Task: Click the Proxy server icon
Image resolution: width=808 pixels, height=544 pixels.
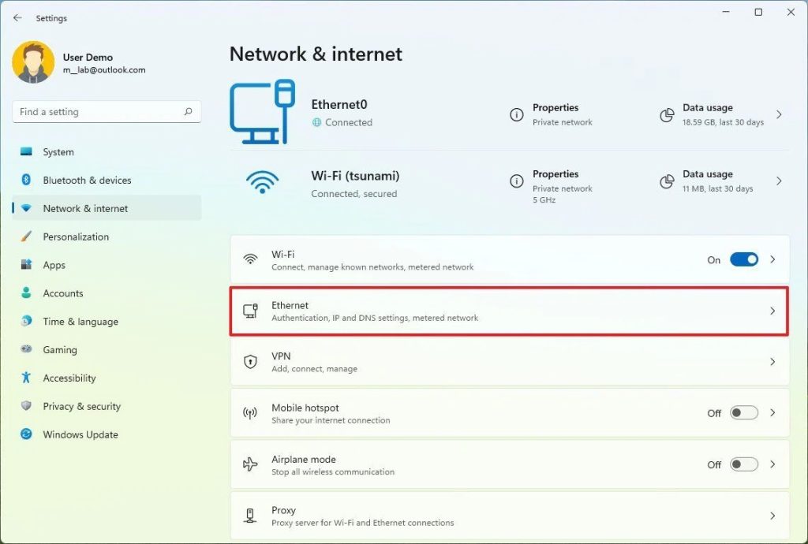Action: pos(250,516)
